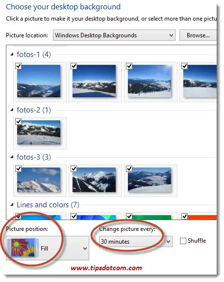Select the fotos-2 snowy mountain thumbnail
The height and width of the screenshot is (282, 224).
[x=39, y=132]
